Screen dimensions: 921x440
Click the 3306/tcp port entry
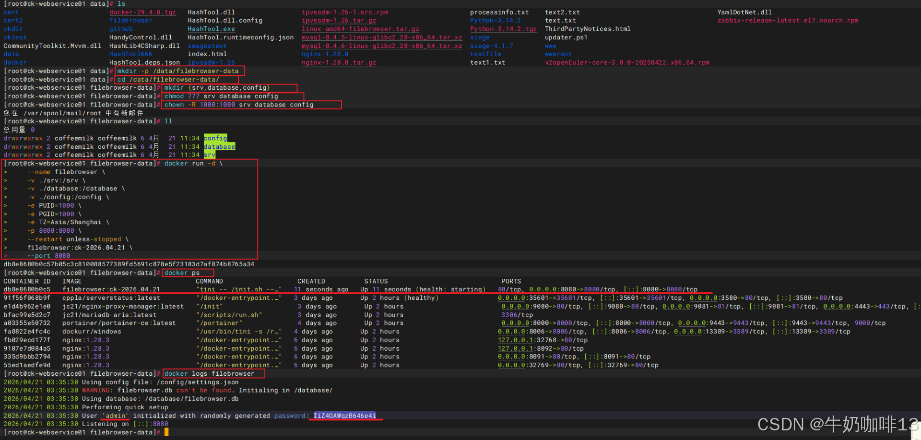517,315
